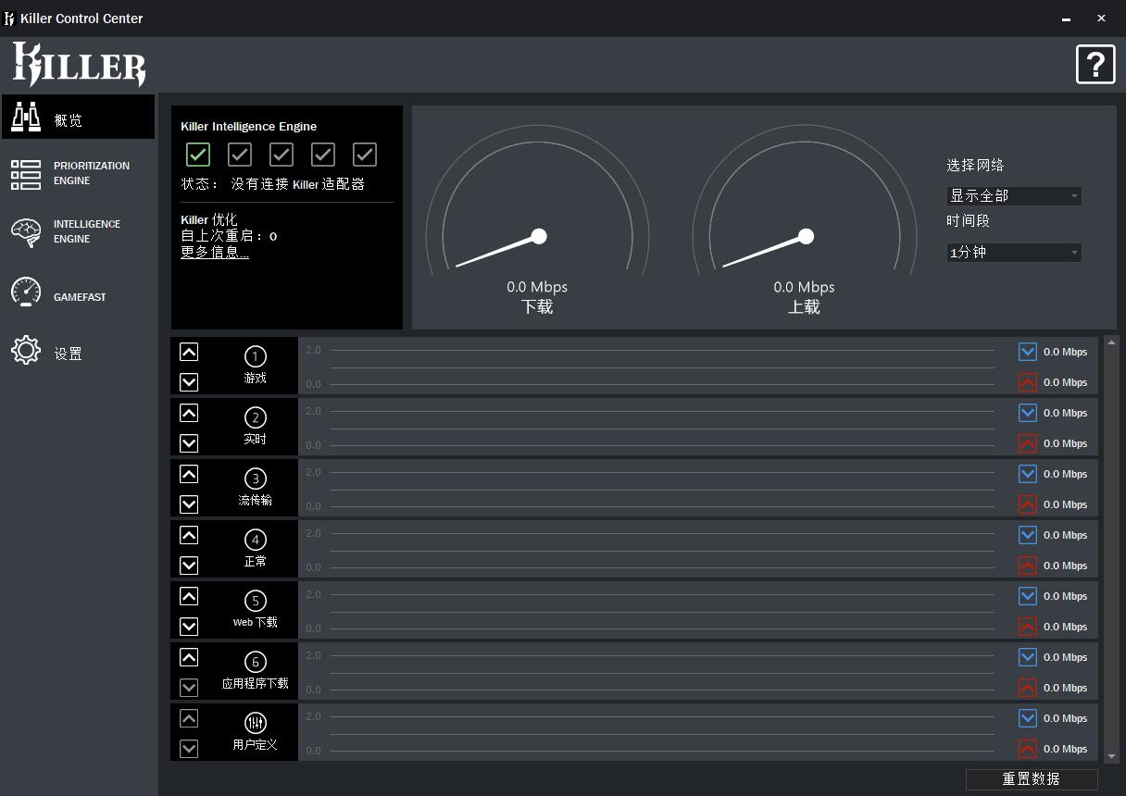Toggle the fourth Intelligence Engine checkbox

[323, 155]
